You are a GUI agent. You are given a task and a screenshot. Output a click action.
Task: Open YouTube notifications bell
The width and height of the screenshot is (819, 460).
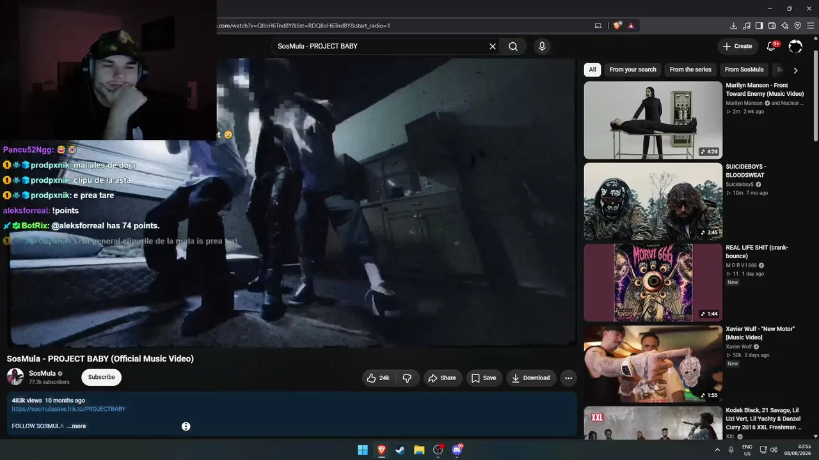click(771, 47)
